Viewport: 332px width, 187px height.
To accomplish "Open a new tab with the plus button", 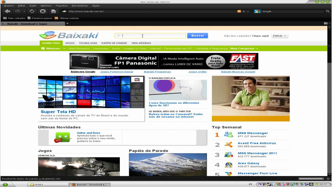I will coord(67,23).
